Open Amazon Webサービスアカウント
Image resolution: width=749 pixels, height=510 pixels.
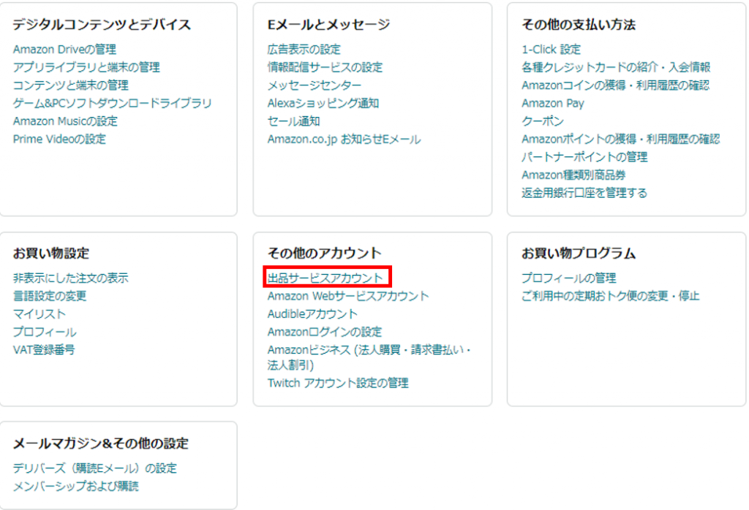coord(348,296)
